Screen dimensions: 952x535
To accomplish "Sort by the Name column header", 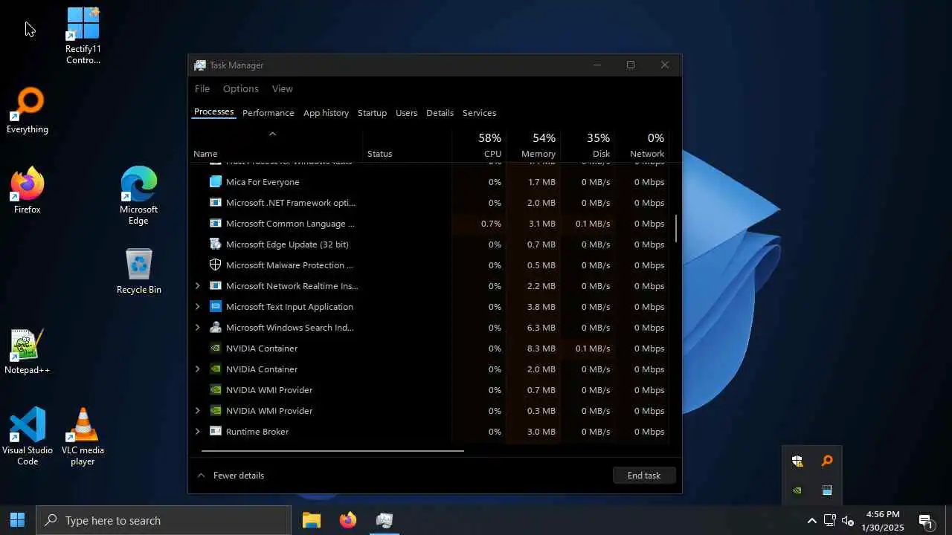I will 276,145.
